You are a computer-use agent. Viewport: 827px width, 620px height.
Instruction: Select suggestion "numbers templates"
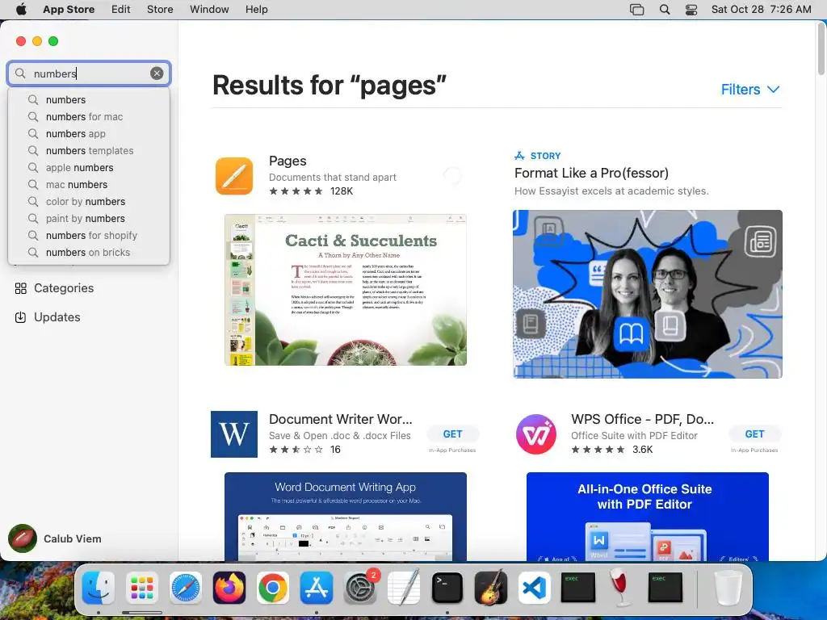click(x=89, y=151)
